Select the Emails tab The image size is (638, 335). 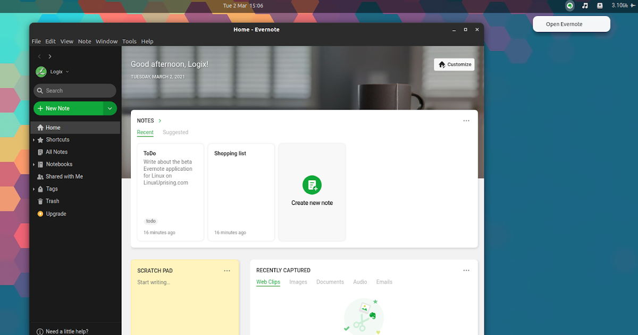pyautogui.click(x=384, y=282)
